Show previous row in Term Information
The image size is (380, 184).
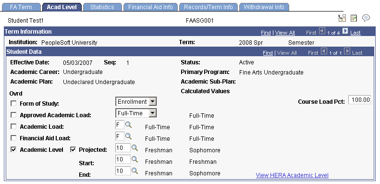(322, 31)
